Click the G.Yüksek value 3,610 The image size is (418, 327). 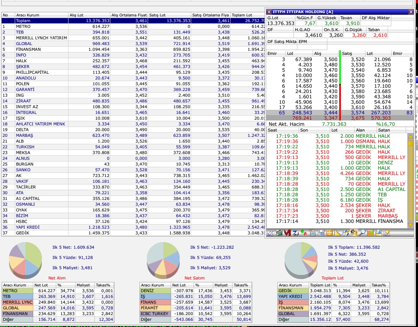331,23
